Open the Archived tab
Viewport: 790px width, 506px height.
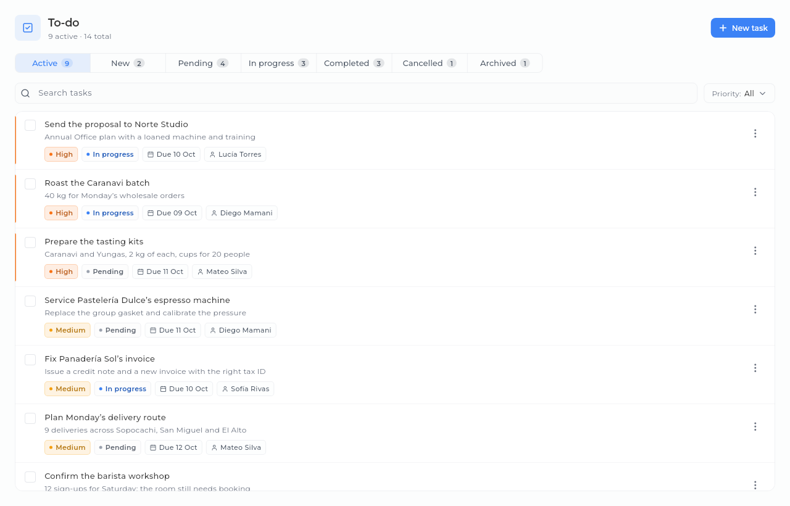coord(504,63)
